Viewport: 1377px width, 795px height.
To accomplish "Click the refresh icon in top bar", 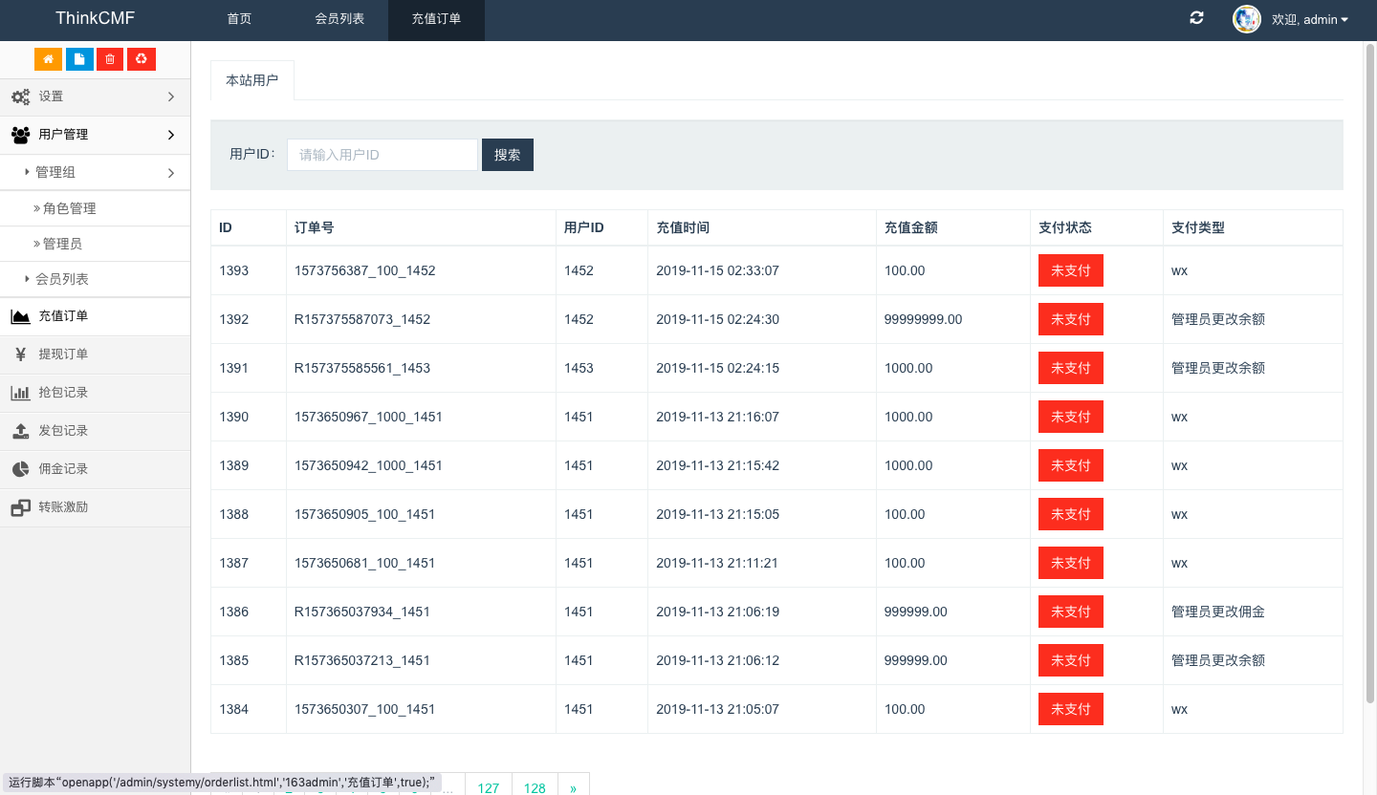I will click(x=1196, y=18).
